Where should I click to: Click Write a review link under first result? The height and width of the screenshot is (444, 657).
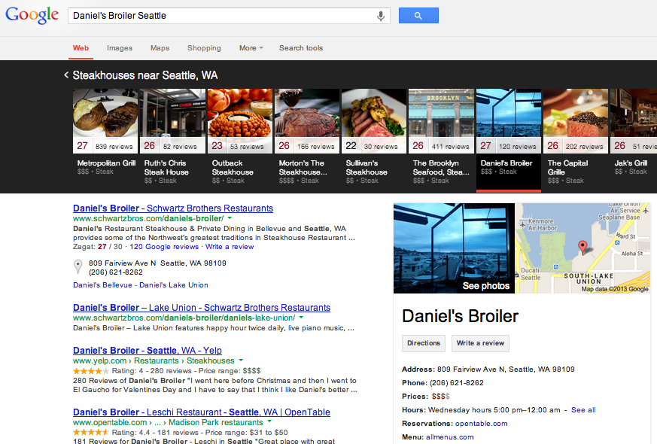click(230, 247)
